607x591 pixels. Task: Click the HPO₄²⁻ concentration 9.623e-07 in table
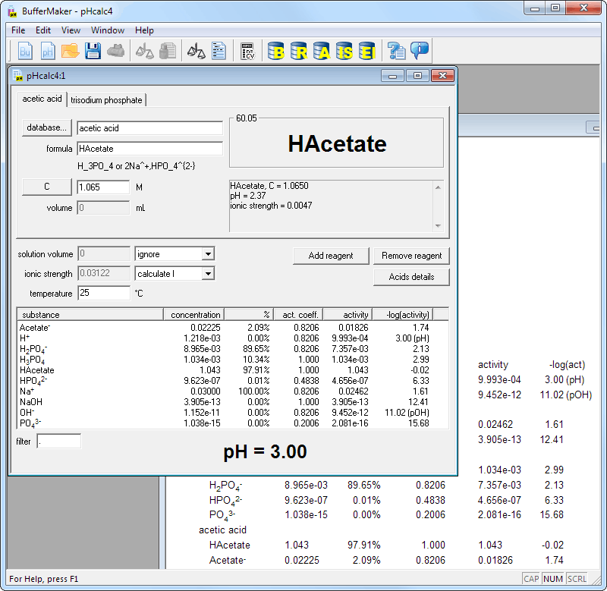202,381
